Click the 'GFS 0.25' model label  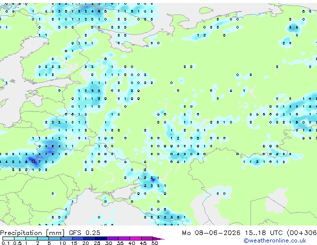pos(84,233)
